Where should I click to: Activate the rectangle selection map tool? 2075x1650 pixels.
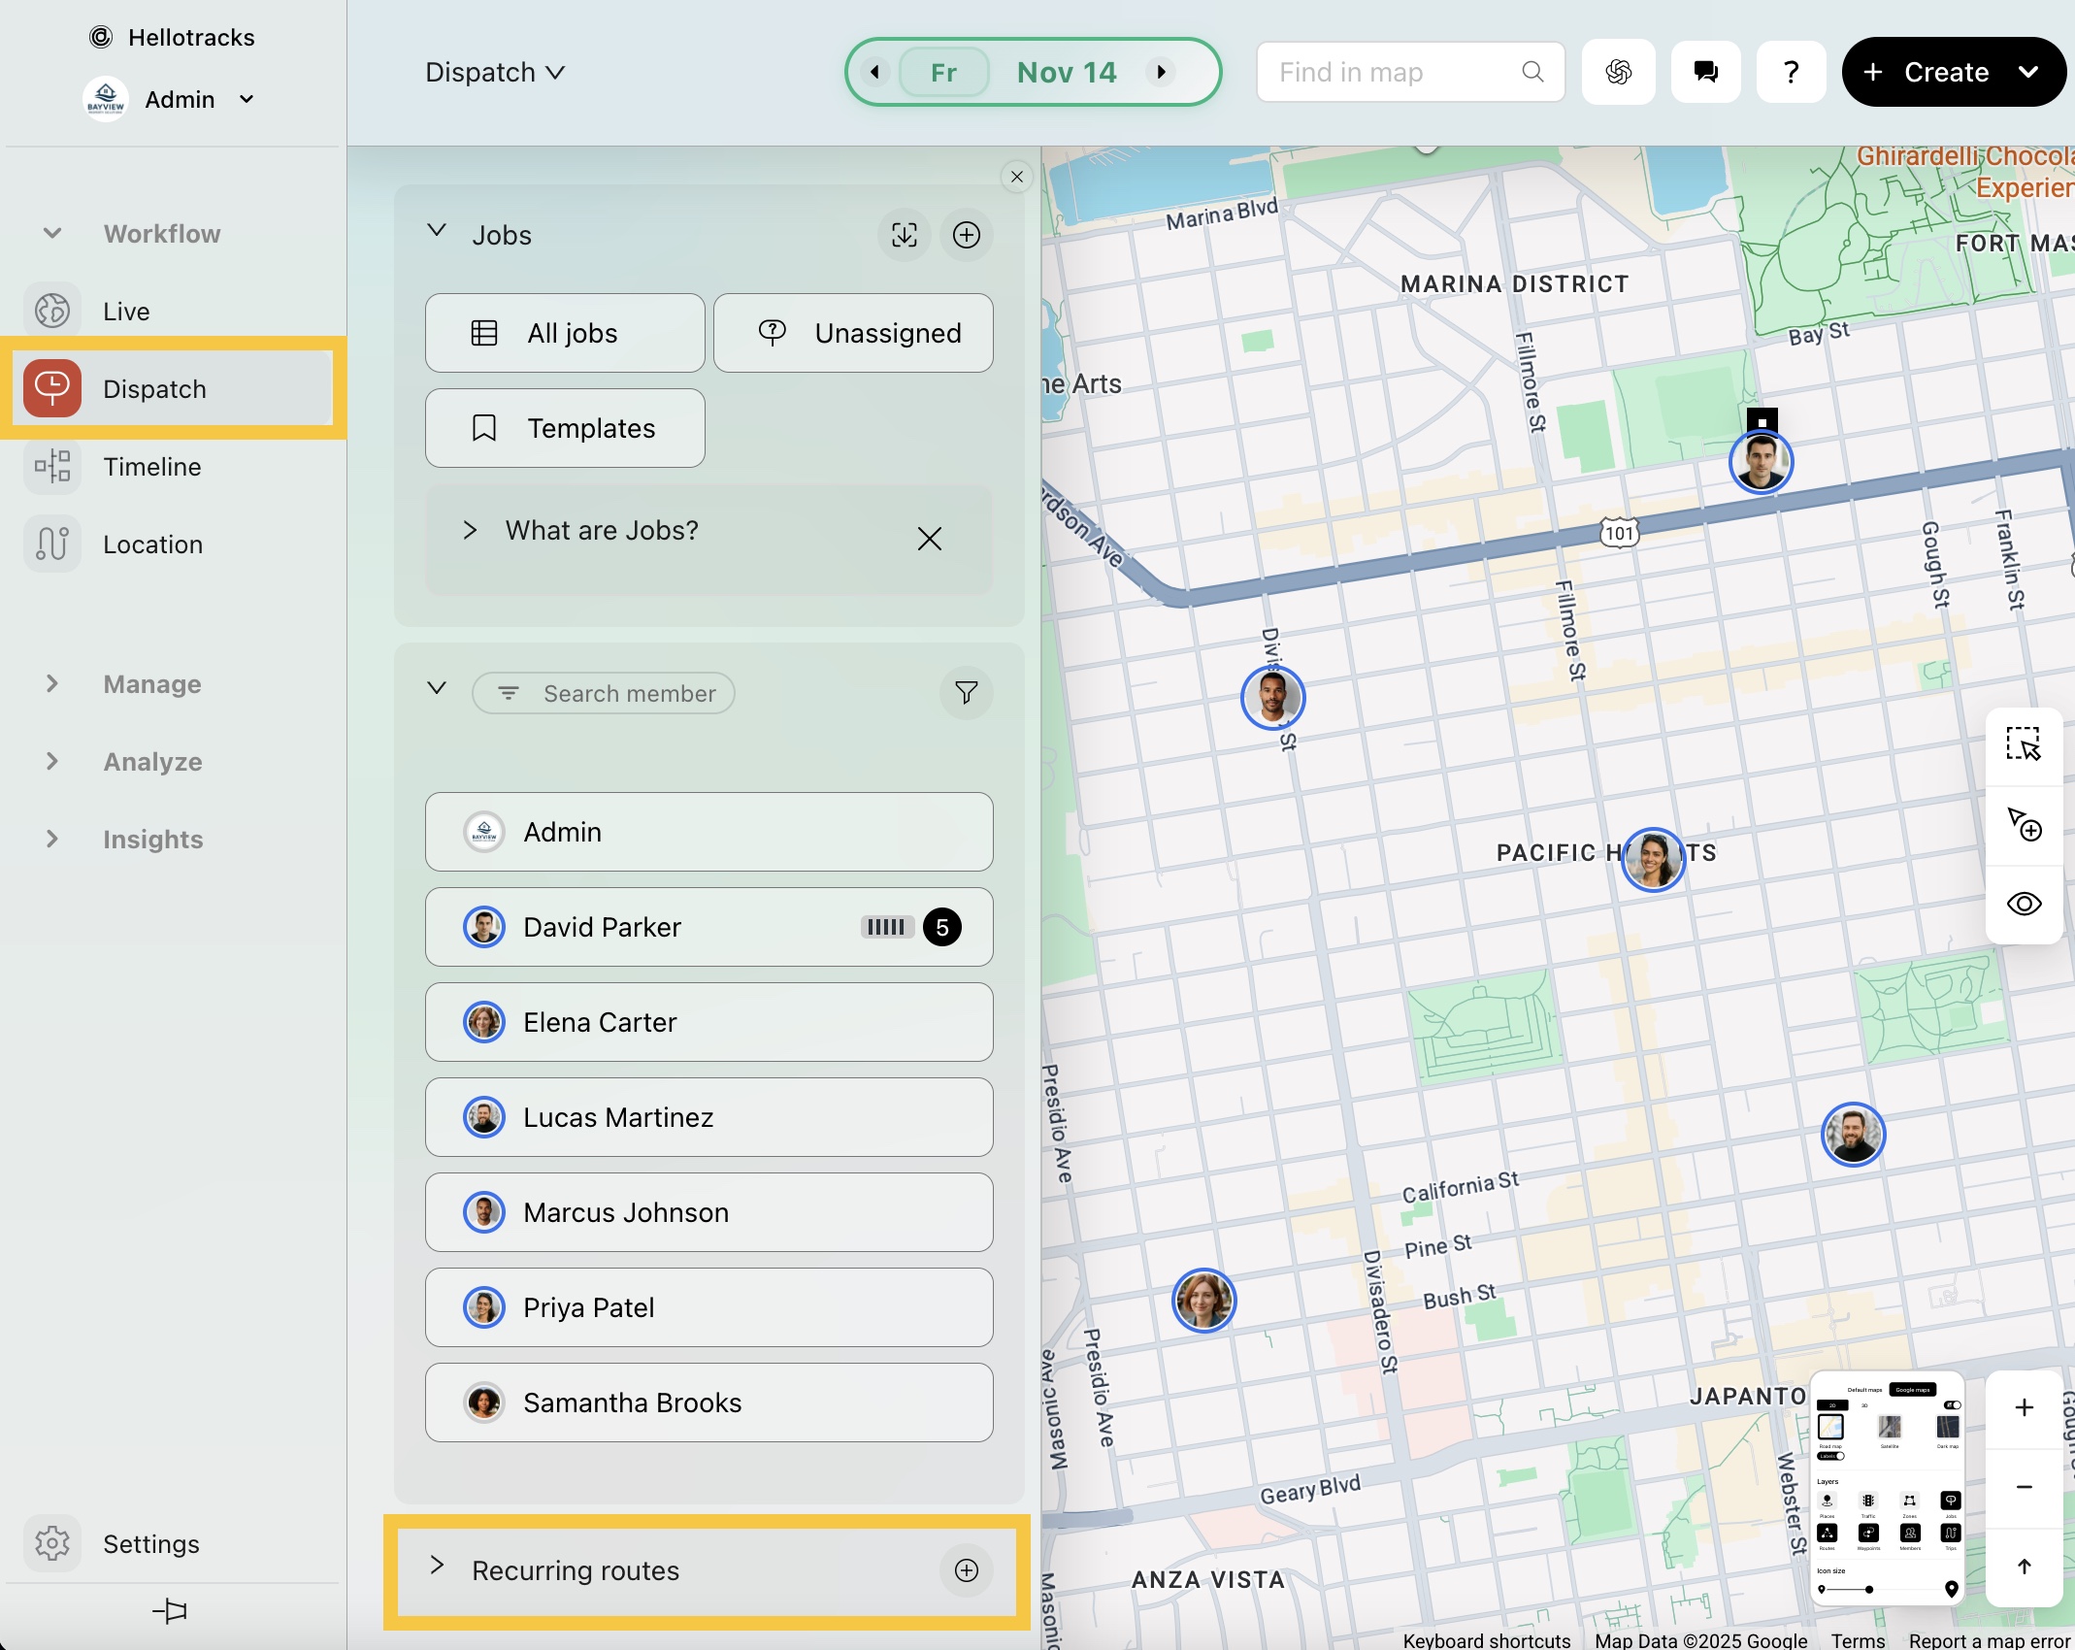(2023, 744)
